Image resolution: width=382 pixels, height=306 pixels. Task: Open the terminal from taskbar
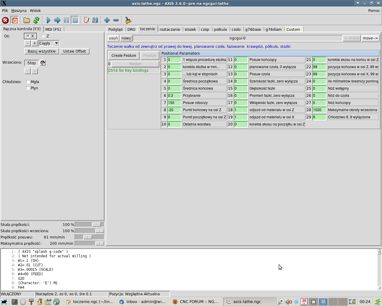point(15,302)
